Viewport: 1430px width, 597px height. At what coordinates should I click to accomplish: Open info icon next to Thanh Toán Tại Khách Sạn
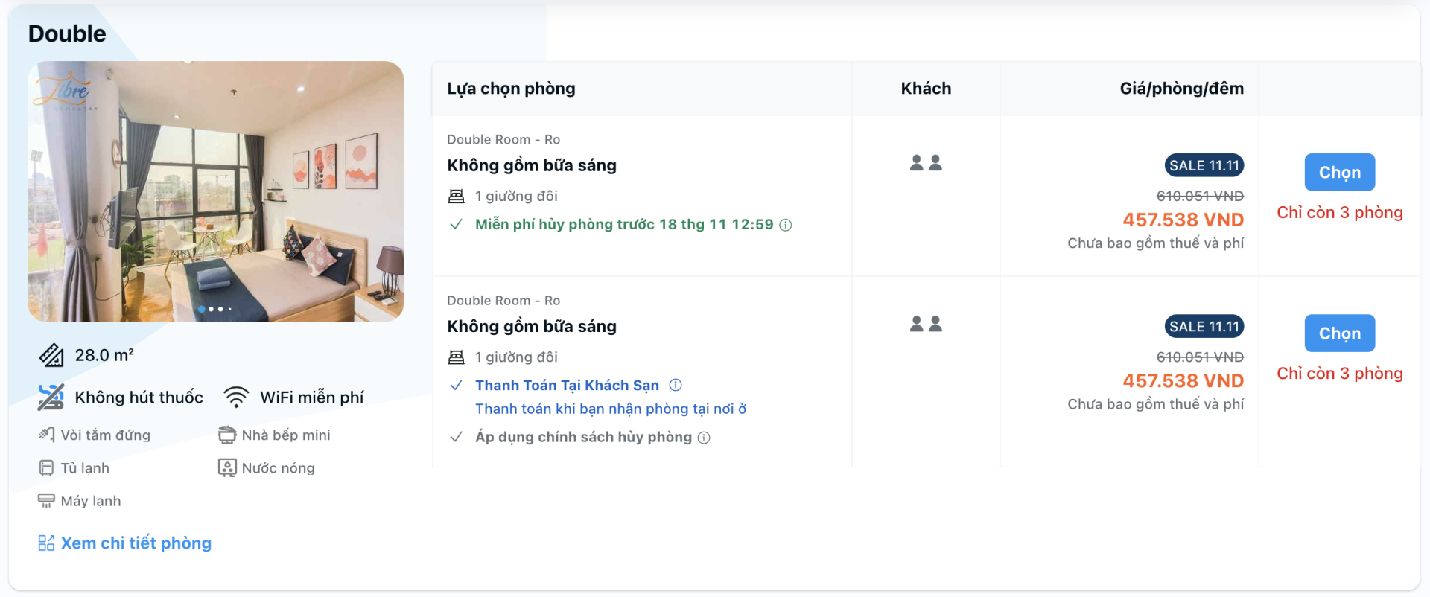pyautogui.click(x=676, y=385)
